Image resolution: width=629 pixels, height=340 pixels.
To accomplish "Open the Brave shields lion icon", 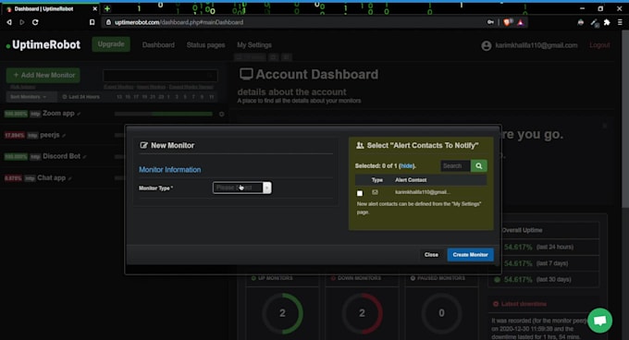I will (508, 22).
